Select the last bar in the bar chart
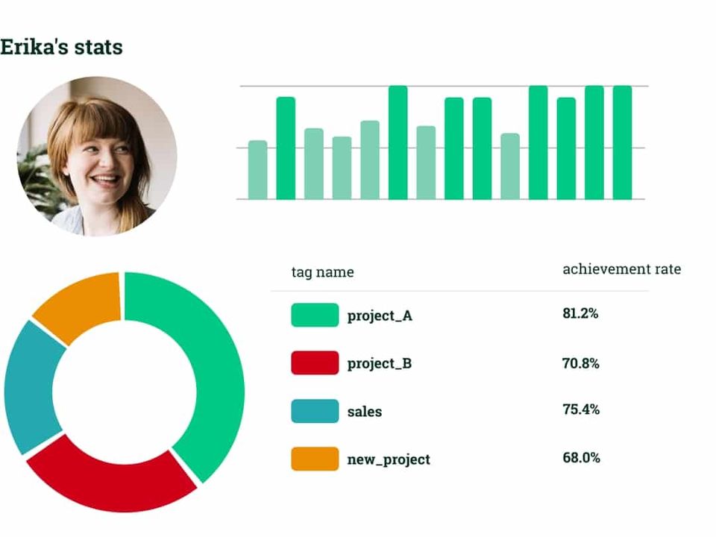 pos(622,142)
